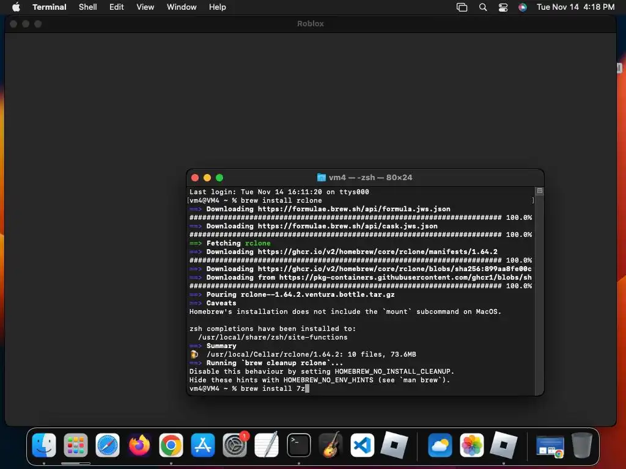Click the HOMEBREW_NO_ENV_HINTS hint line
626x469 pixels.
click(x=320, y=380)
